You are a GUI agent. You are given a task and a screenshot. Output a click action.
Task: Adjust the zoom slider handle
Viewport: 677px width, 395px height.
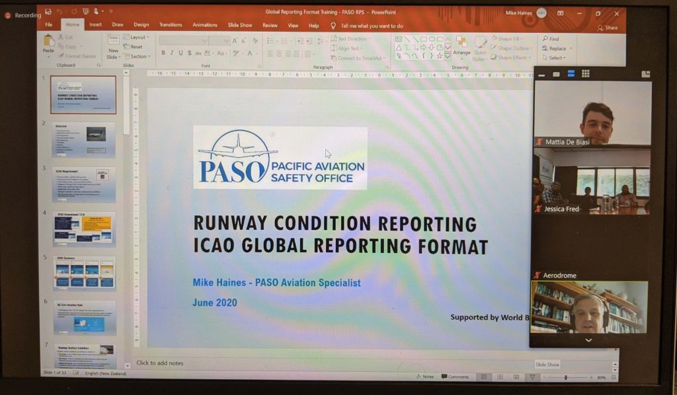pos(566,377)
